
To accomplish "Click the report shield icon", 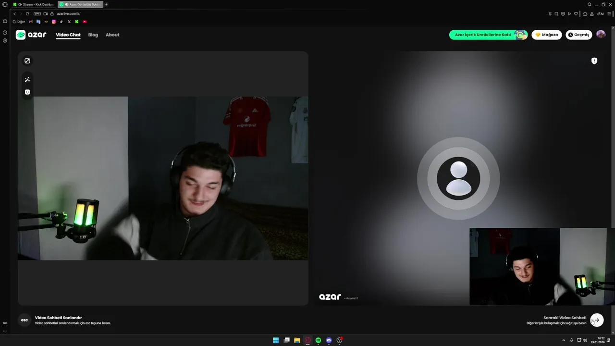I will 594,61.
